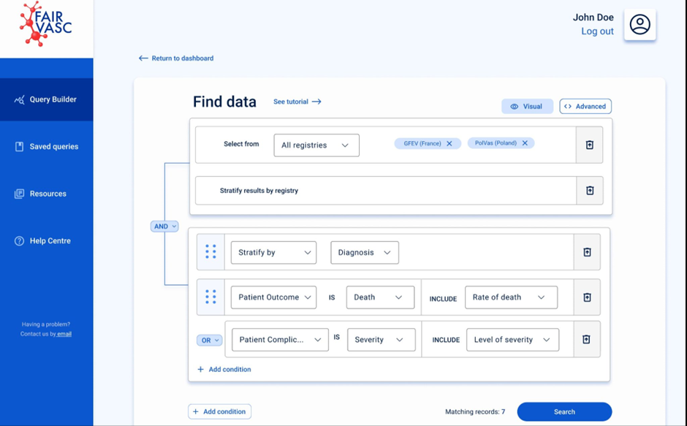Click the arrow next to See tutorial

point(316,102)
